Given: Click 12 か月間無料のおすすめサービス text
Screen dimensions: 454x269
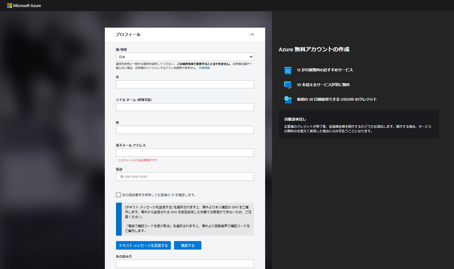Looking at the screenshot, I should click(325, 70).
